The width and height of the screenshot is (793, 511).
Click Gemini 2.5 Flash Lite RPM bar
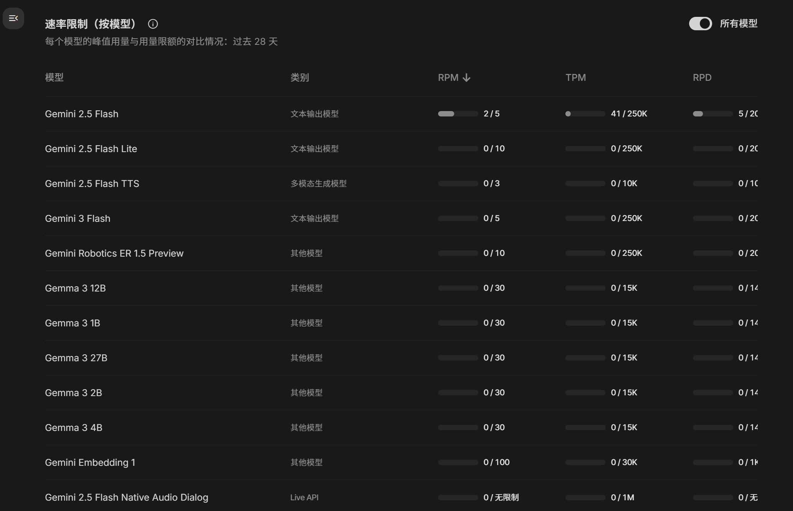tap(458, 149)
